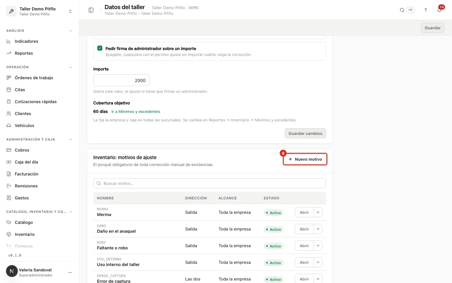Click the Vehículos car icon
This screenshot has height=283, width=452.
9,125
